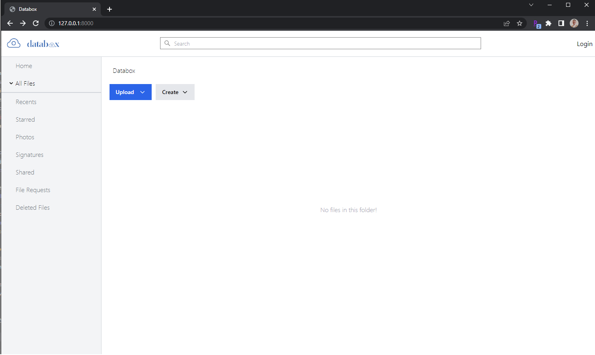Click the Databox breadcrumb
Screen dimensions: 595x355
click(124, 71)
